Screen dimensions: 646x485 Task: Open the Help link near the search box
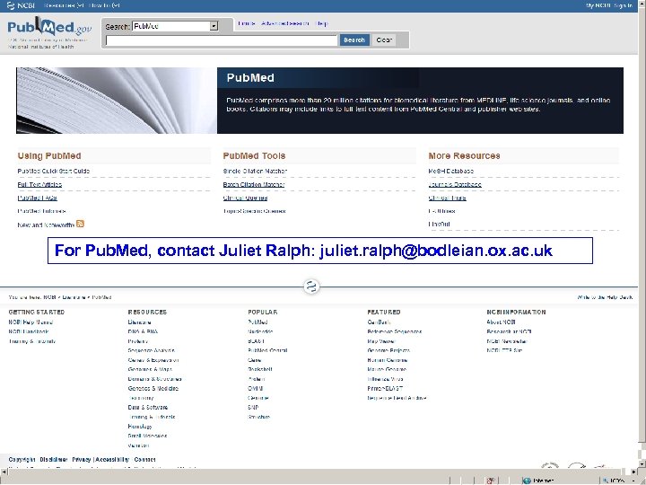[321, 23]
